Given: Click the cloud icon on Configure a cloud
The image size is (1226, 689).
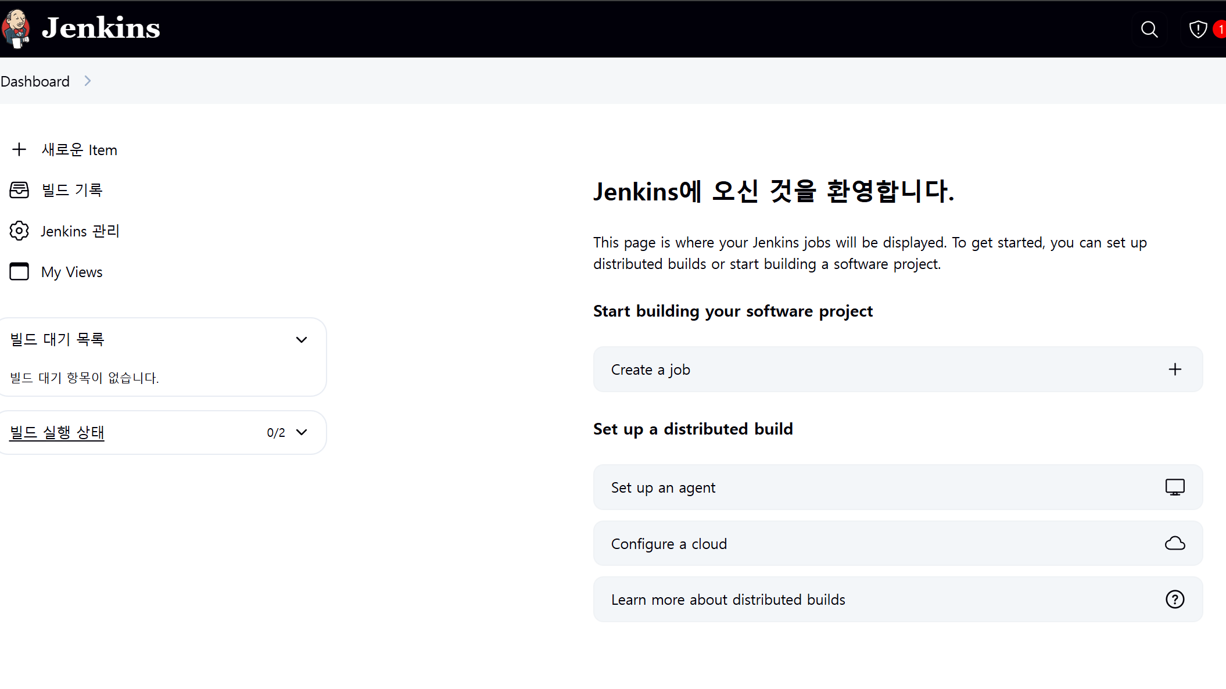Looking at the screenshot, I should [x=1174, y=544].
